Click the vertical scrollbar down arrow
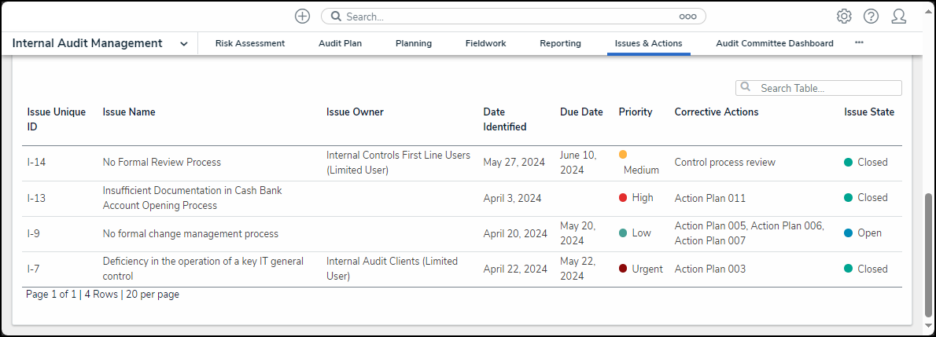936x337 pixels. (929, 326)
